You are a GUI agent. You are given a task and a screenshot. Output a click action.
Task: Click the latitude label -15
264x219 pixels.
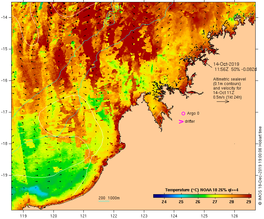4,49
